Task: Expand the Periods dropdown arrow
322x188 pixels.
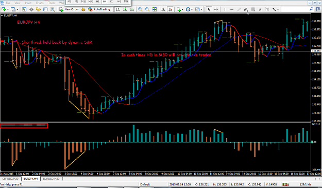Action: 192,9
